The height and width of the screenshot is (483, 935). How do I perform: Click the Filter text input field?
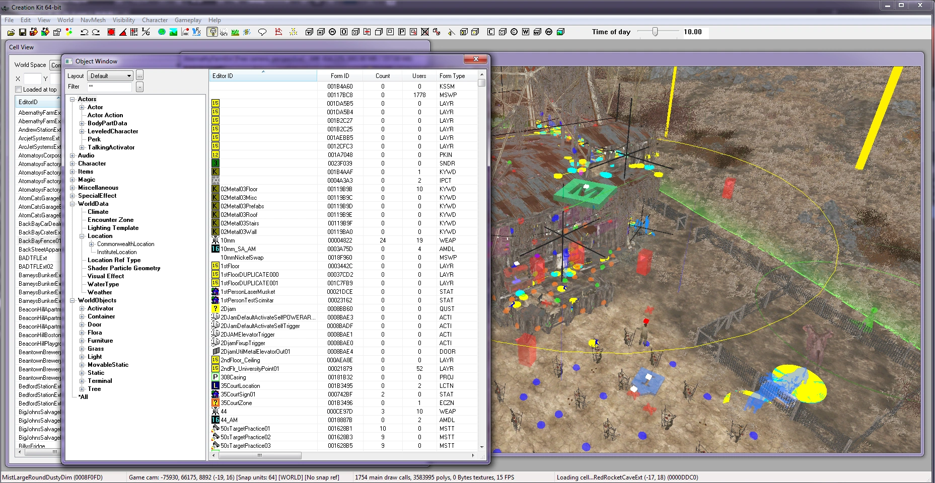109,87
